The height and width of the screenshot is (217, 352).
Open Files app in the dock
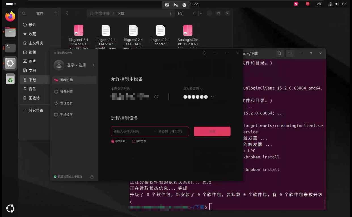tap(10, 32)
